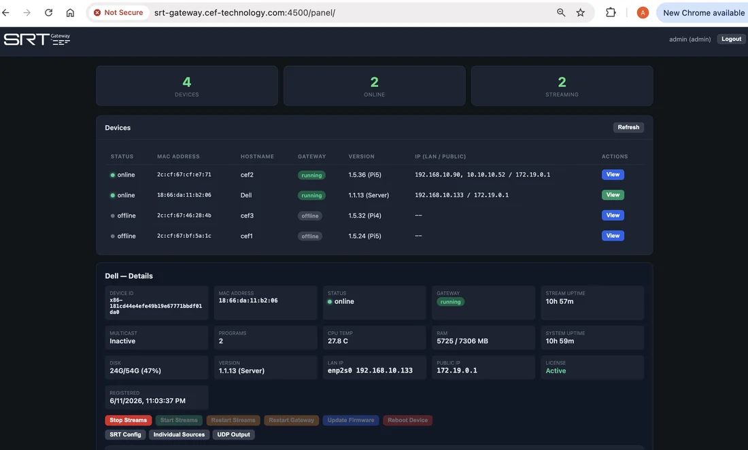Open the UDP Output tab
This screenshot has width=748, height=450.
coord(233,434)
